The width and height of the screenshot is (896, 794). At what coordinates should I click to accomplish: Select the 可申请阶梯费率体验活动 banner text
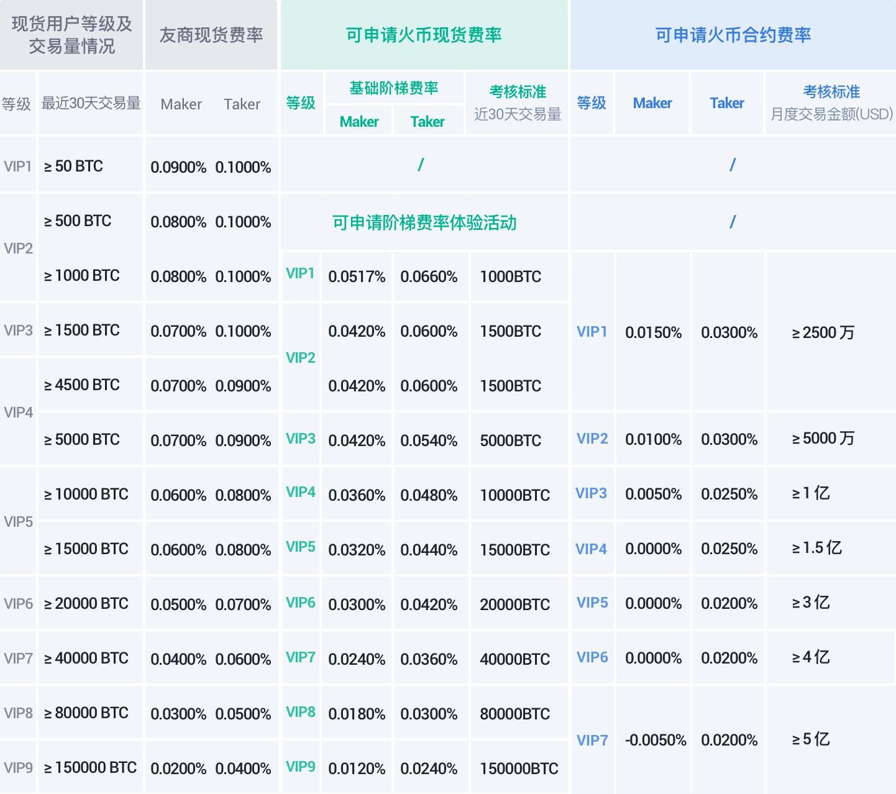[424, 222]
